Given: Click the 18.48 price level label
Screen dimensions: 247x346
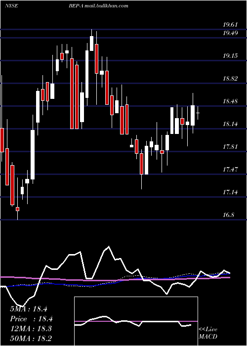Looking at the screenshot, I should (230, 101).
